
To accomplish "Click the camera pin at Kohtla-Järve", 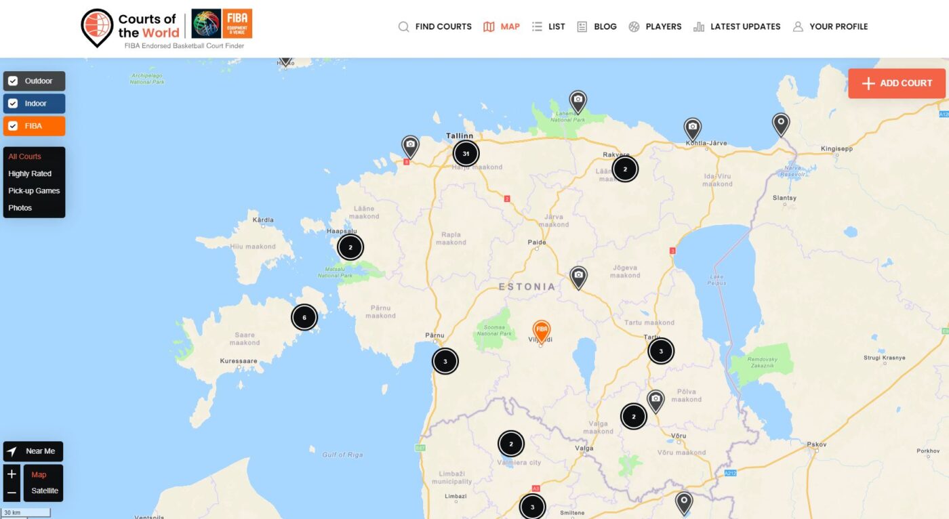I will (x=692, y=127).
